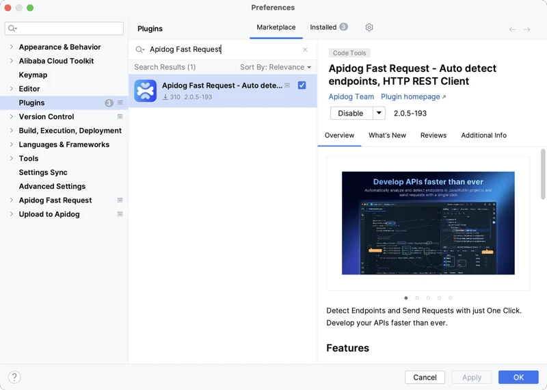547x390 pixels.
Task: Select Plugins in the settings tree
Action: (64, 103)
